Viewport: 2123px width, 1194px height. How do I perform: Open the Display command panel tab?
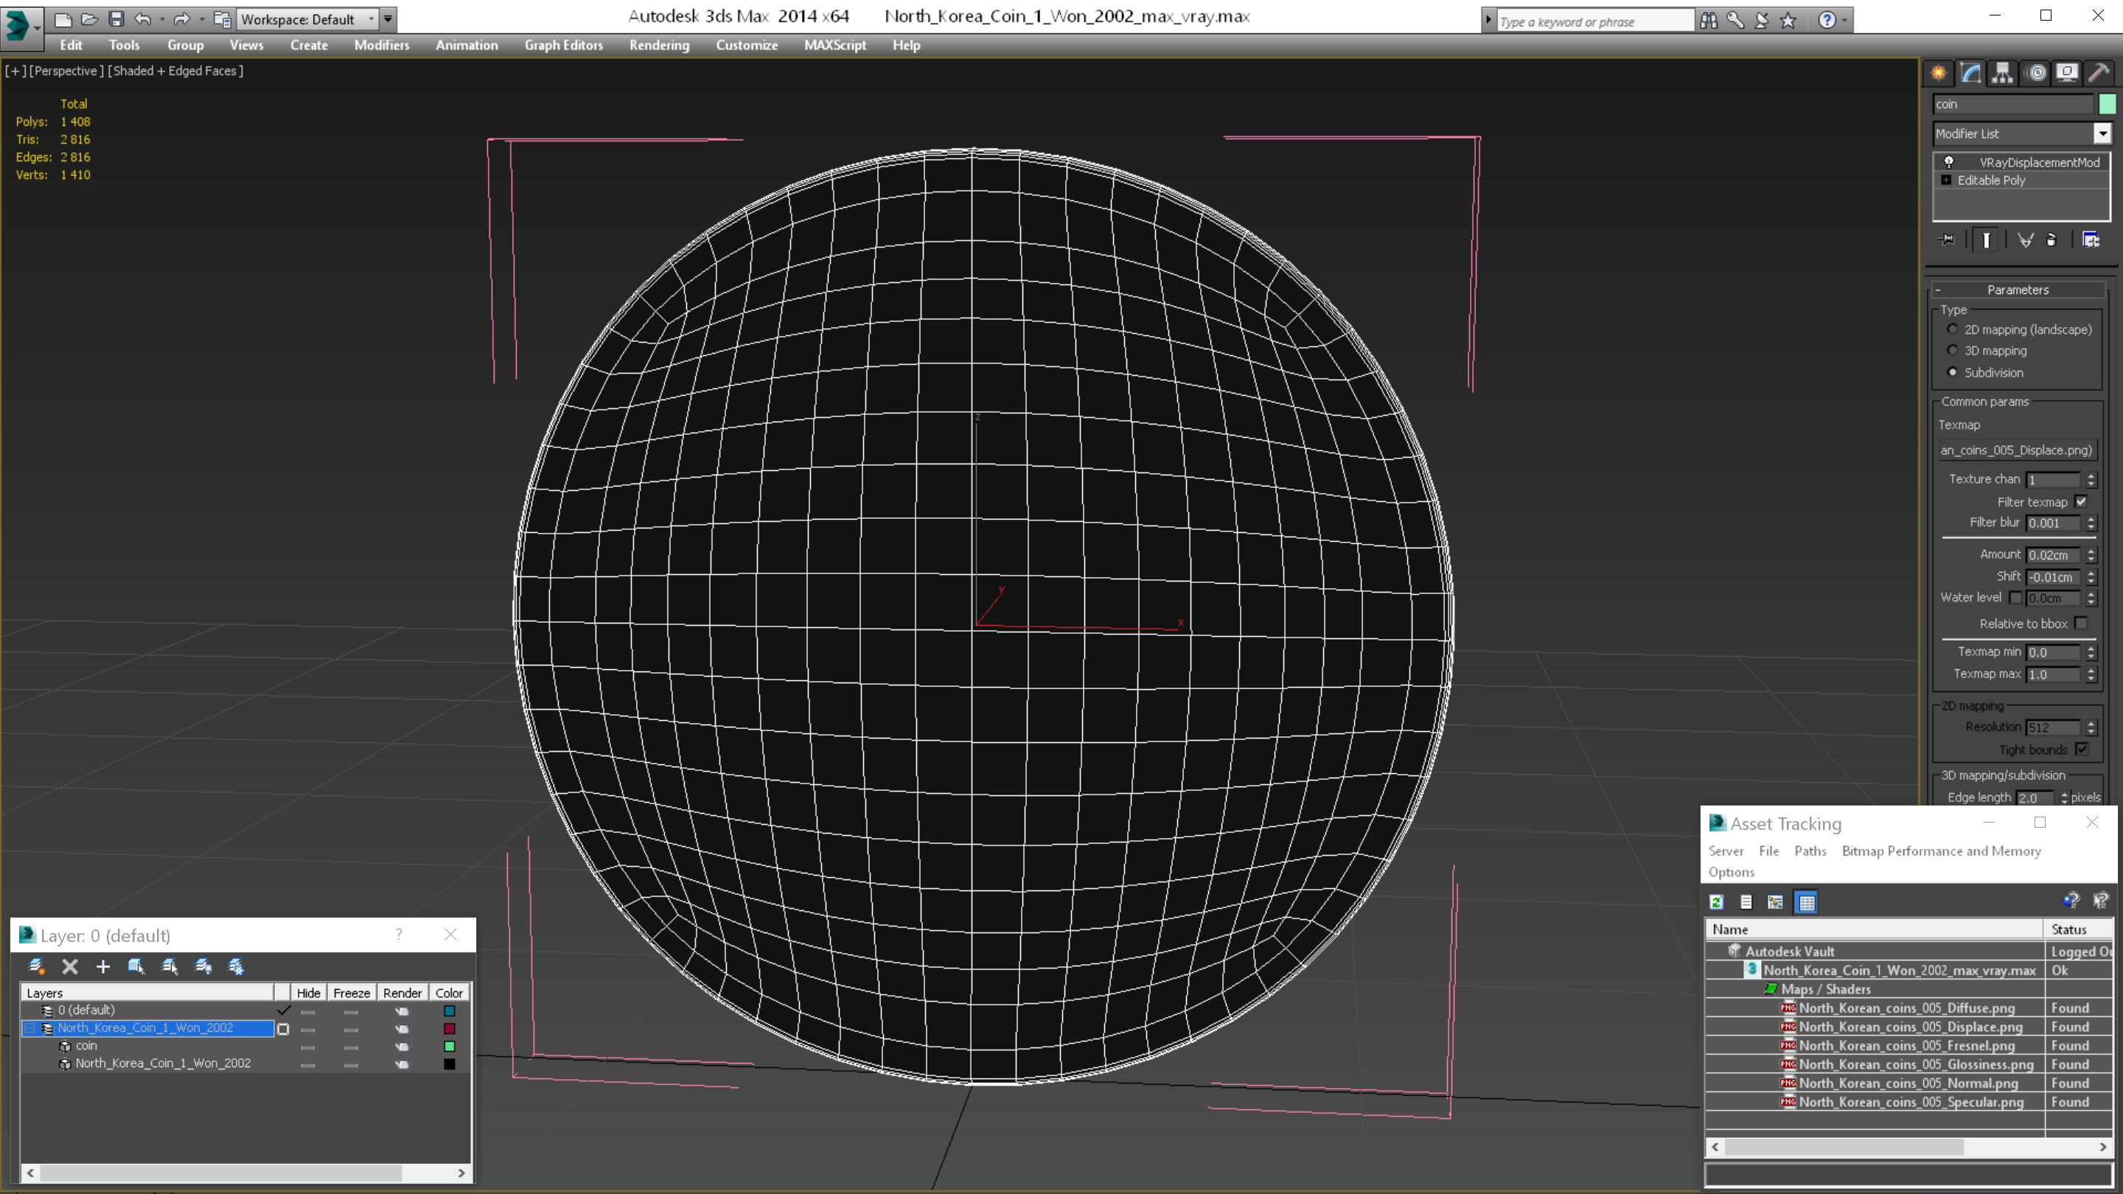point(2067,72)
